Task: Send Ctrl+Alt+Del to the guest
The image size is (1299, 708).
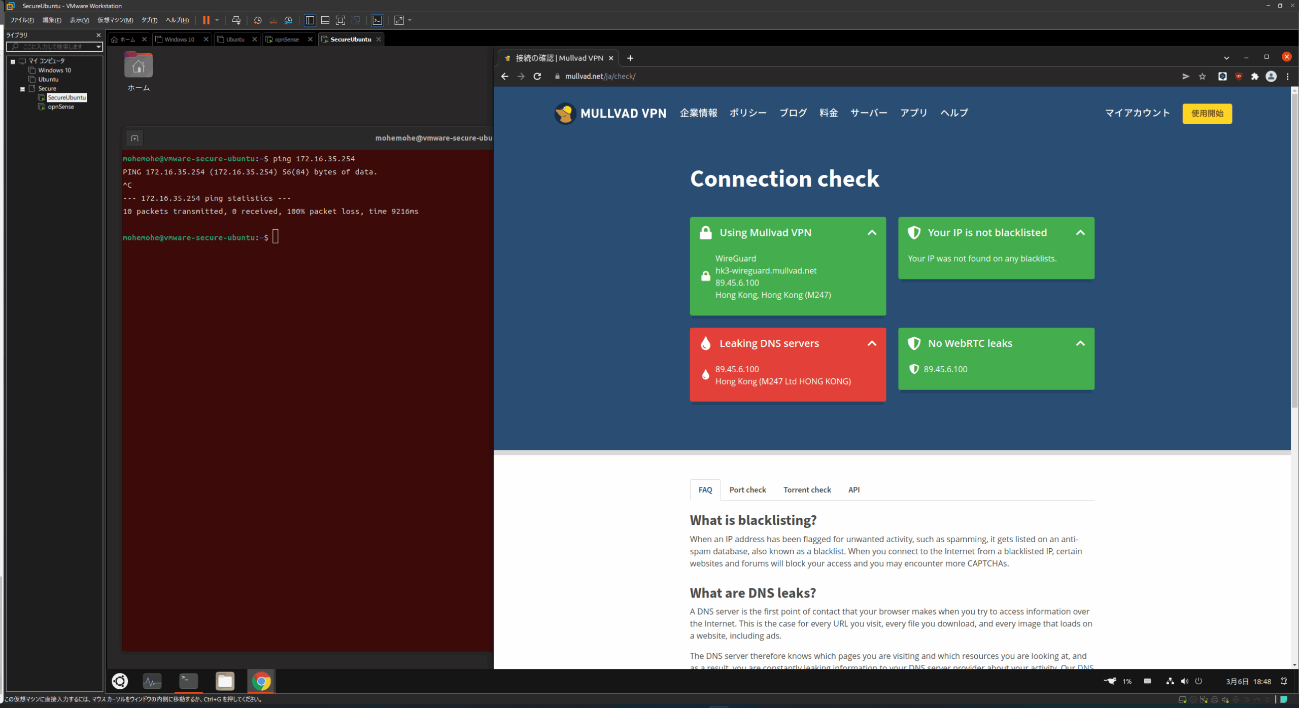Action: tap(236, 20)
